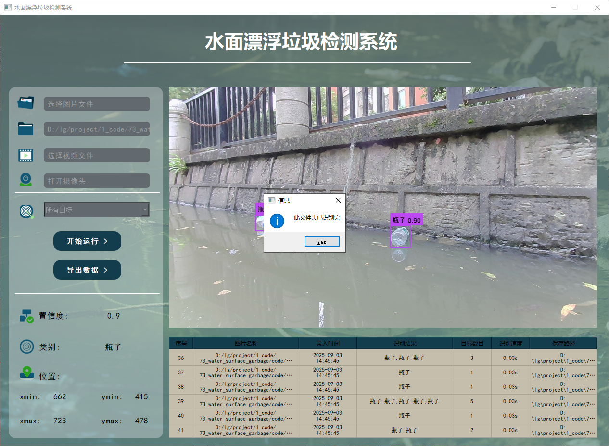Click the webcam camera icon

pos(25,180)
